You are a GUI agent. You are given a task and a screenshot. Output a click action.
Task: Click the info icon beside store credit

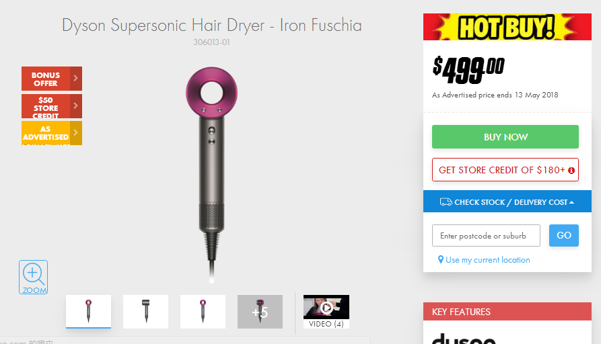click(571, 171)
